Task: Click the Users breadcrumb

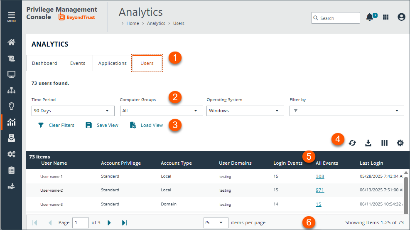Action: coord(179,23)
